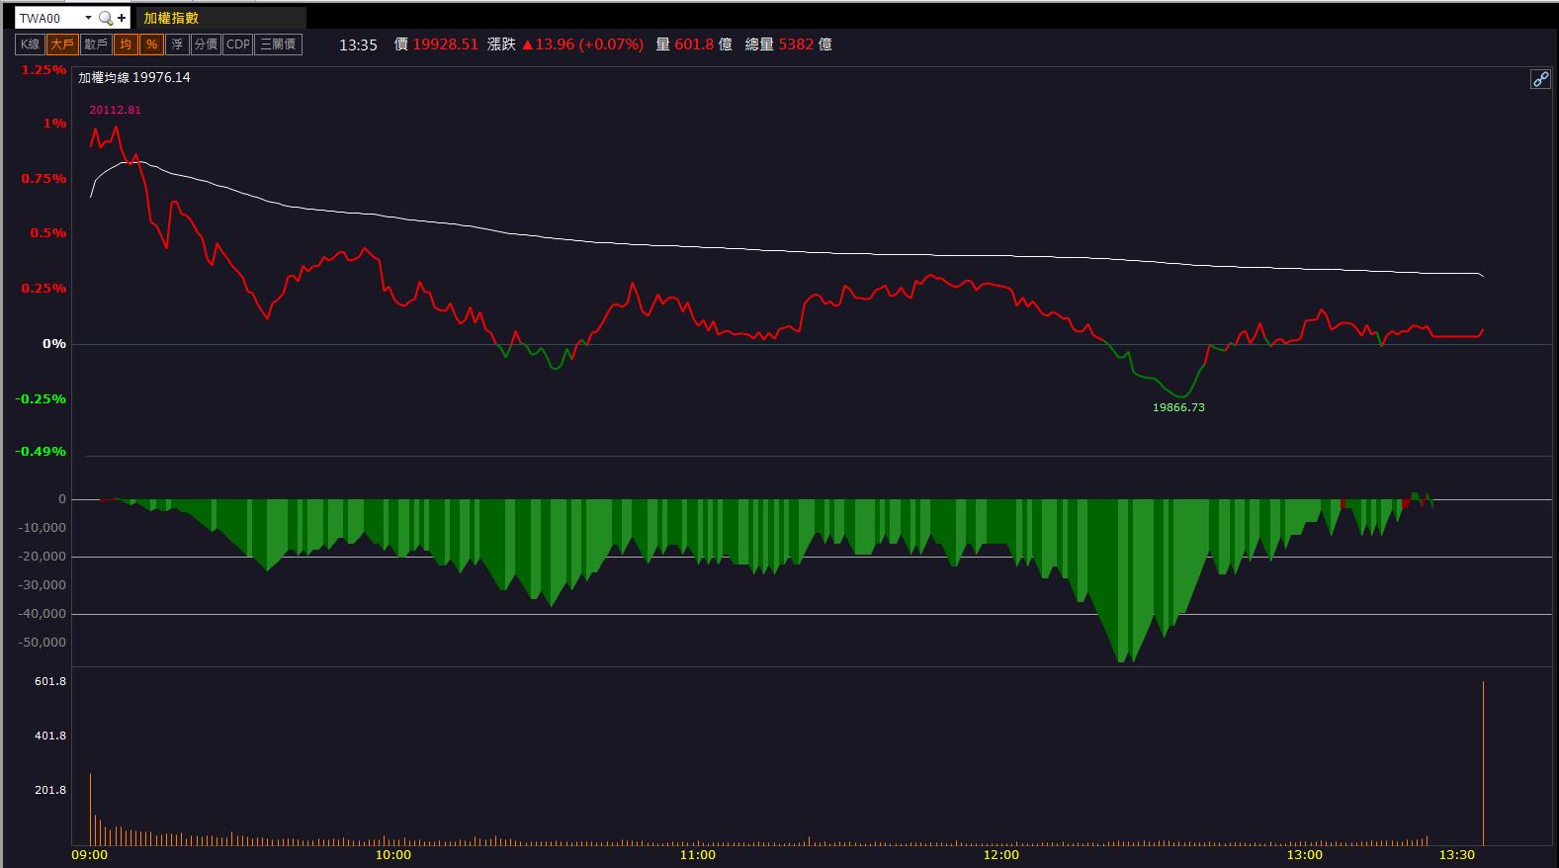Click the 加權均線 19976.14 legend label
The width and height of the screenshot is (1559, 868).
point(134,77)
